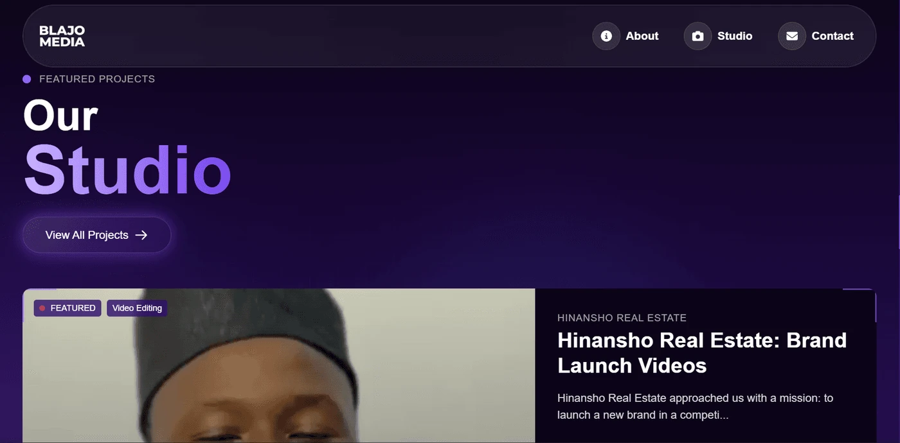The width and height of the screenshot is (900, 443).
Task: Click the View All Projects button
Action: (97, 235)
